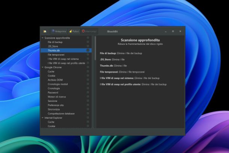Check I file VIM di swap nel sistema box
229x153 pixels.
click(x=88, y=59)
